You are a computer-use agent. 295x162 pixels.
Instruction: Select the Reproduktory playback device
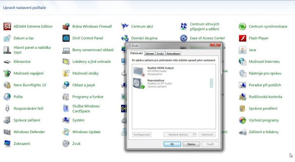[174, 83]
